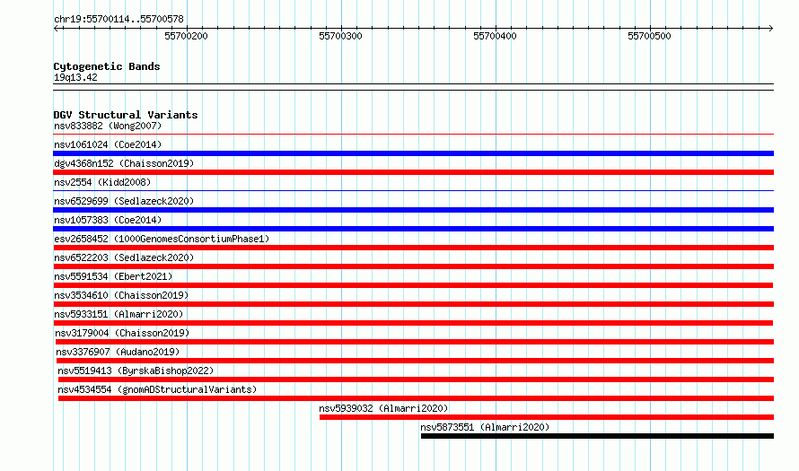Screen dimensions: 799x471
Task: Click the 55700200 ruler tick label
Action: 186,36
